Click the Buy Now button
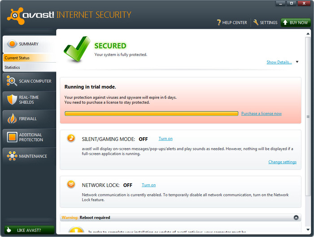The height and width of the screenshot is (237, 314). tap(295, 22)
